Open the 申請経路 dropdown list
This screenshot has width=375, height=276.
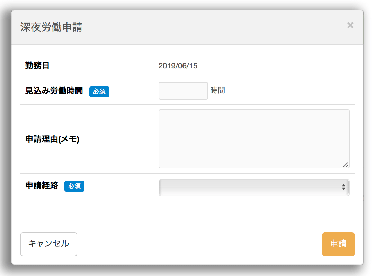pos(254,187)
